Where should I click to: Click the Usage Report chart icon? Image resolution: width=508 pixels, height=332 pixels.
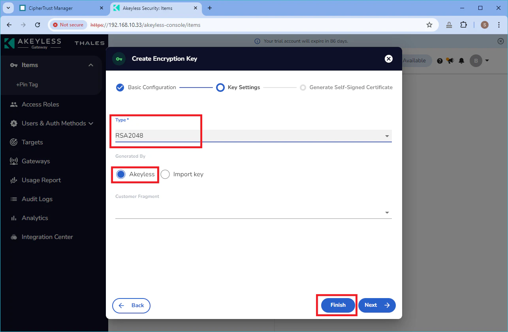(x=14, y=180)
